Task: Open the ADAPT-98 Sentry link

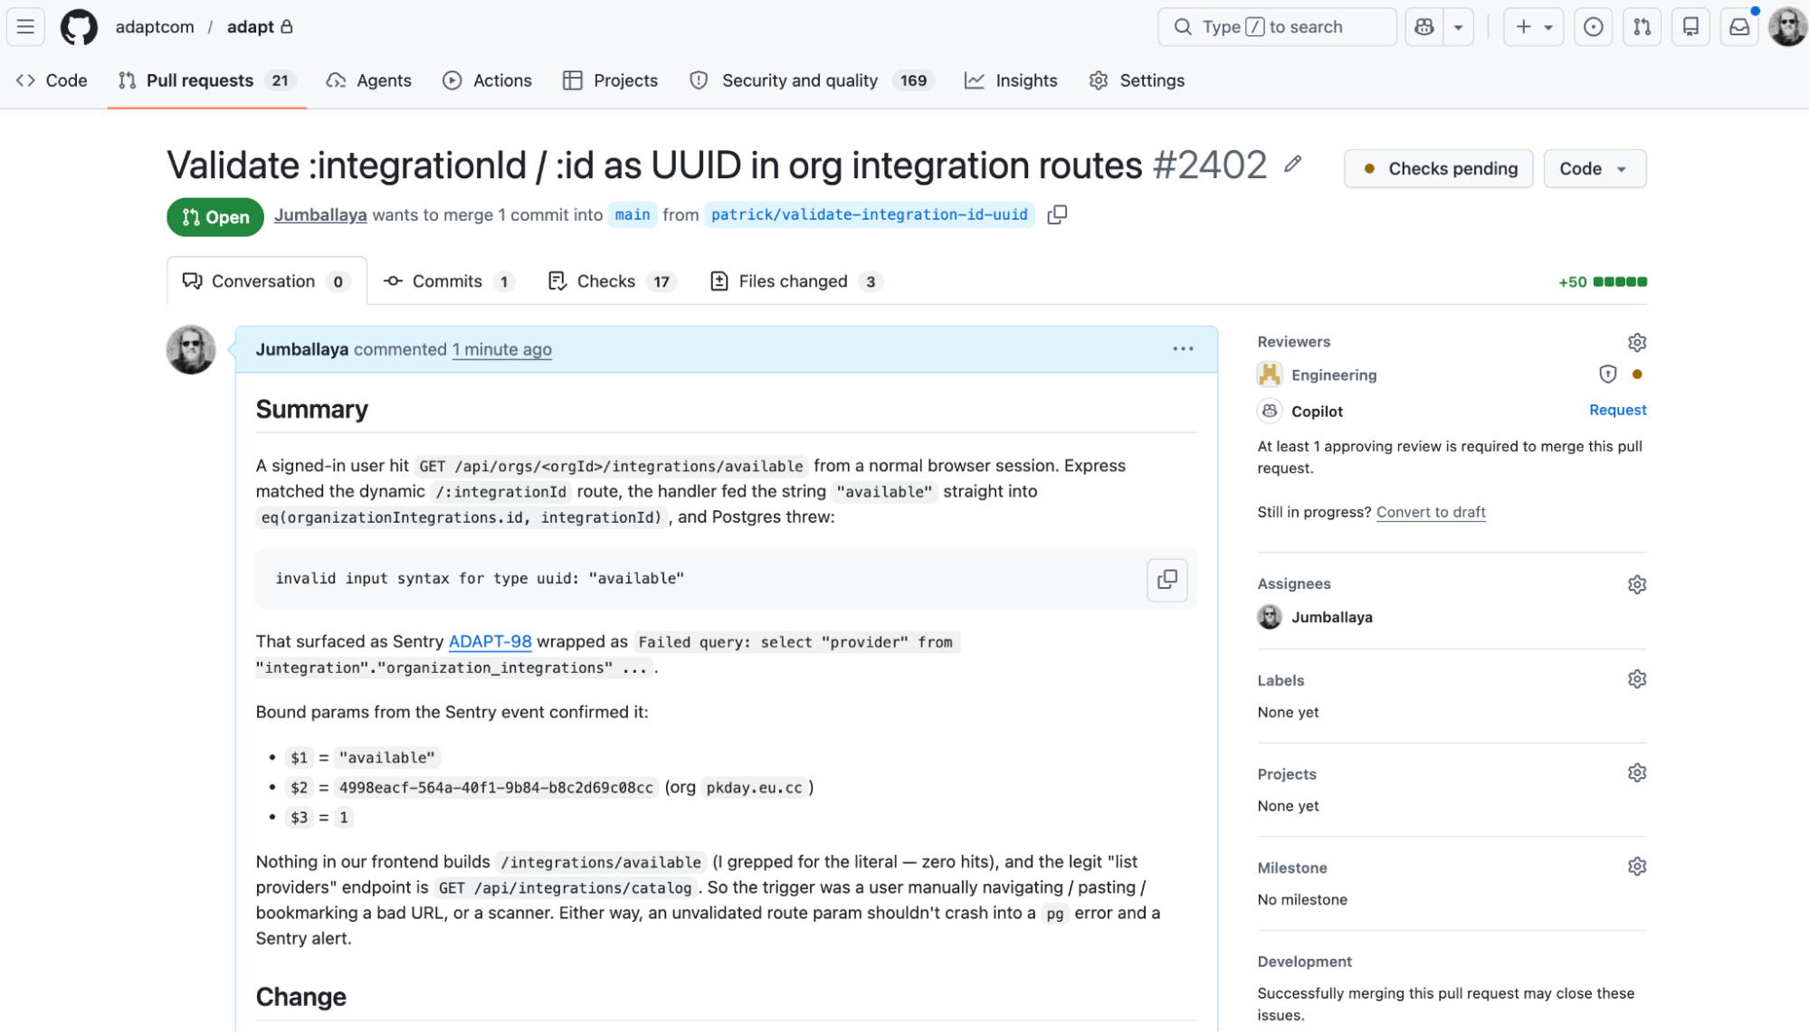Action: coord(490,641)
